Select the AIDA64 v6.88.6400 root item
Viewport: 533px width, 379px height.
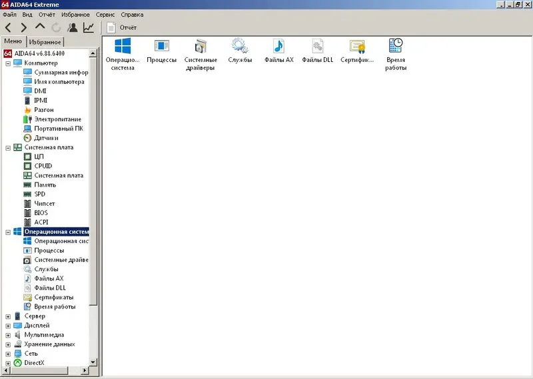click(x=34, y=53)
